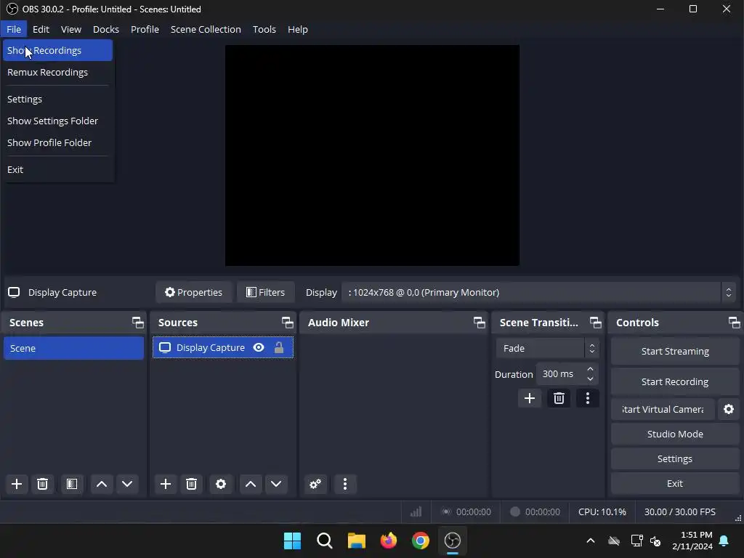Delete selected source with trash icon
This screenshot has height=558, width=744.
point(191,484)
